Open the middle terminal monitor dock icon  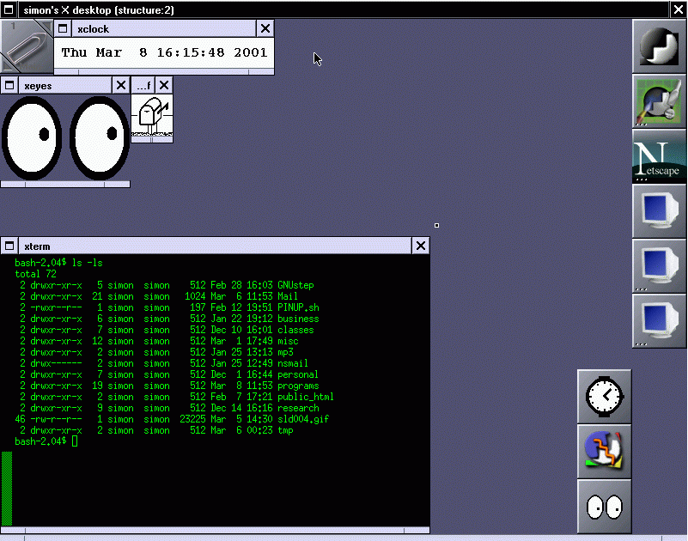(658, 267)
